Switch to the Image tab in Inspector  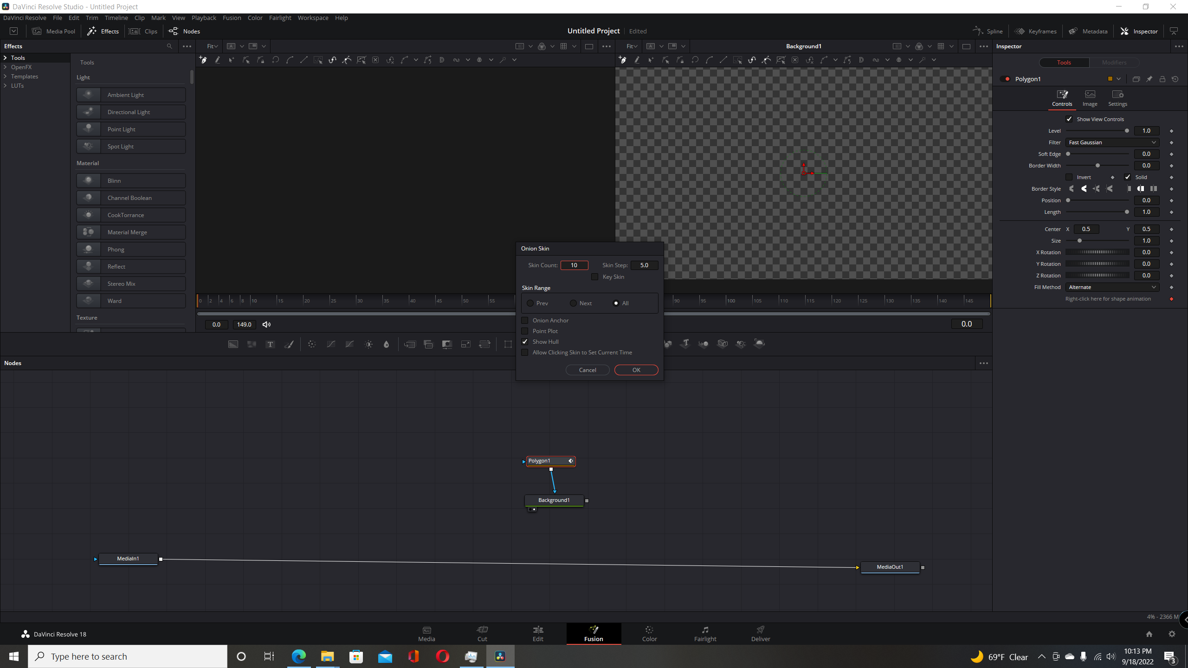pyautogui.click(x=1090, y=98)
